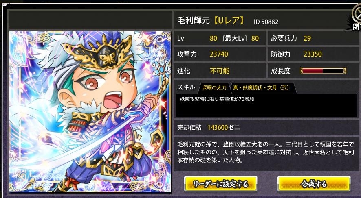Click the 必要兵力 29 stat field
Image resolution: width=361 pixels, height=198 pixels.
[x=313, y=38]
